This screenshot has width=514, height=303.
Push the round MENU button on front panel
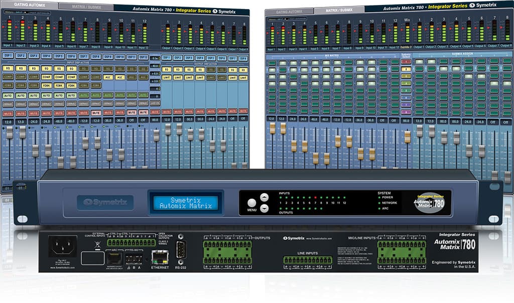coord(252,203)
